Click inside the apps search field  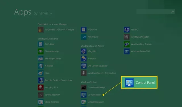click(156, 12)
